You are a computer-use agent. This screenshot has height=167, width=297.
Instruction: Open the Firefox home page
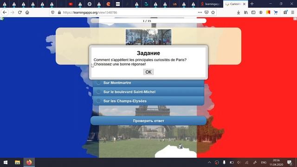pos(27,13)
